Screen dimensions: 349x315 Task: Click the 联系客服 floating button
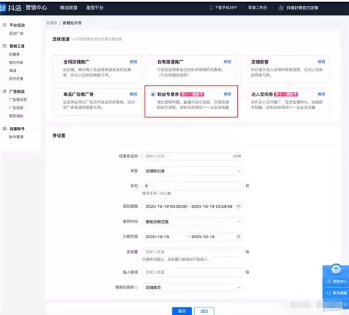[336, 293]
